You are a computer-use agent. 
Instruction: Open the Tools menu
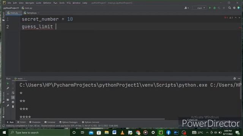click(x=62, y=3)
